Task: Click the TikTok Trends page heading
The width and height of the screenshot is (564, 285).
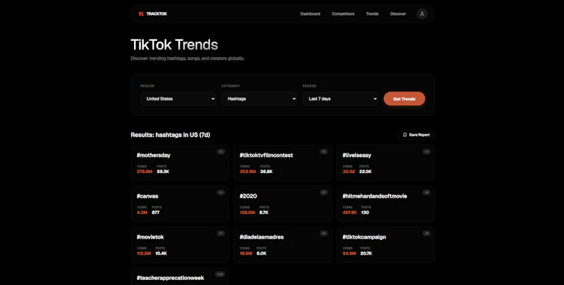Action: [174, 45]
